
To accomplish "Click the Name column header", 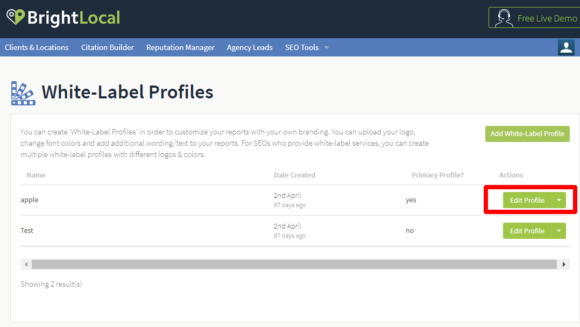I will 36,175.
